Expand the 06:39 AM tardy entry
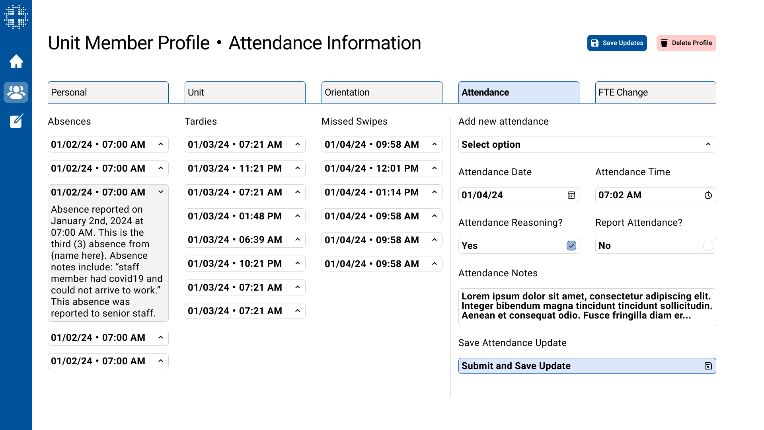Image resolution: width=764 pixels, height=430 pixels. coord(298,240)
